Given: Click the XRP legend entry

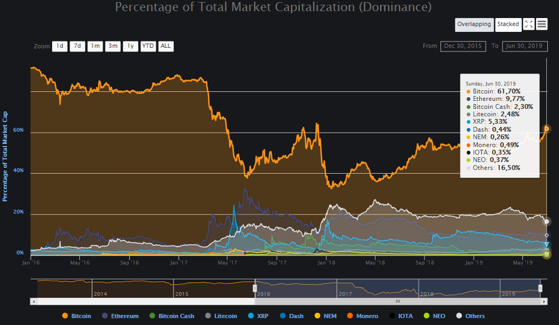Looking at the screenshot, I should [258, 316].
